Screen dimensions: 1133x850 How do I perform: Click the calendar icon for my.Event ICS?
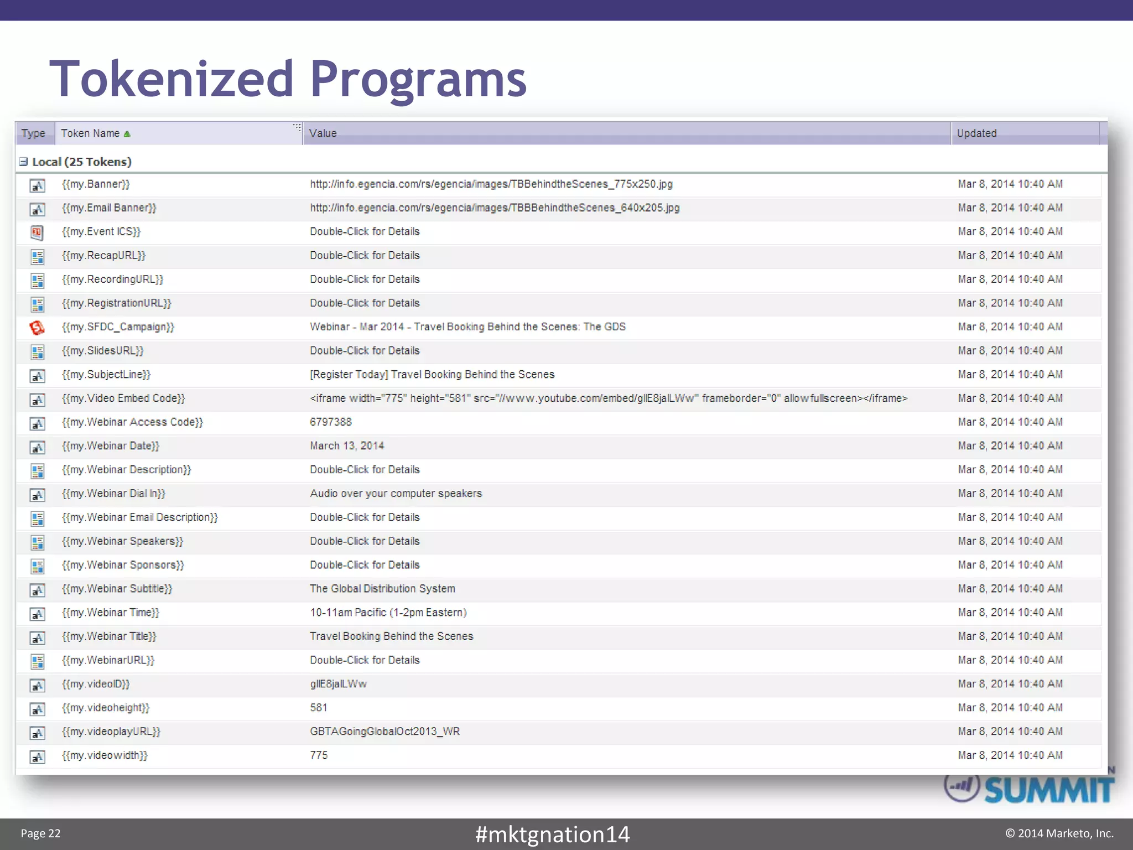tap(37, 233)
